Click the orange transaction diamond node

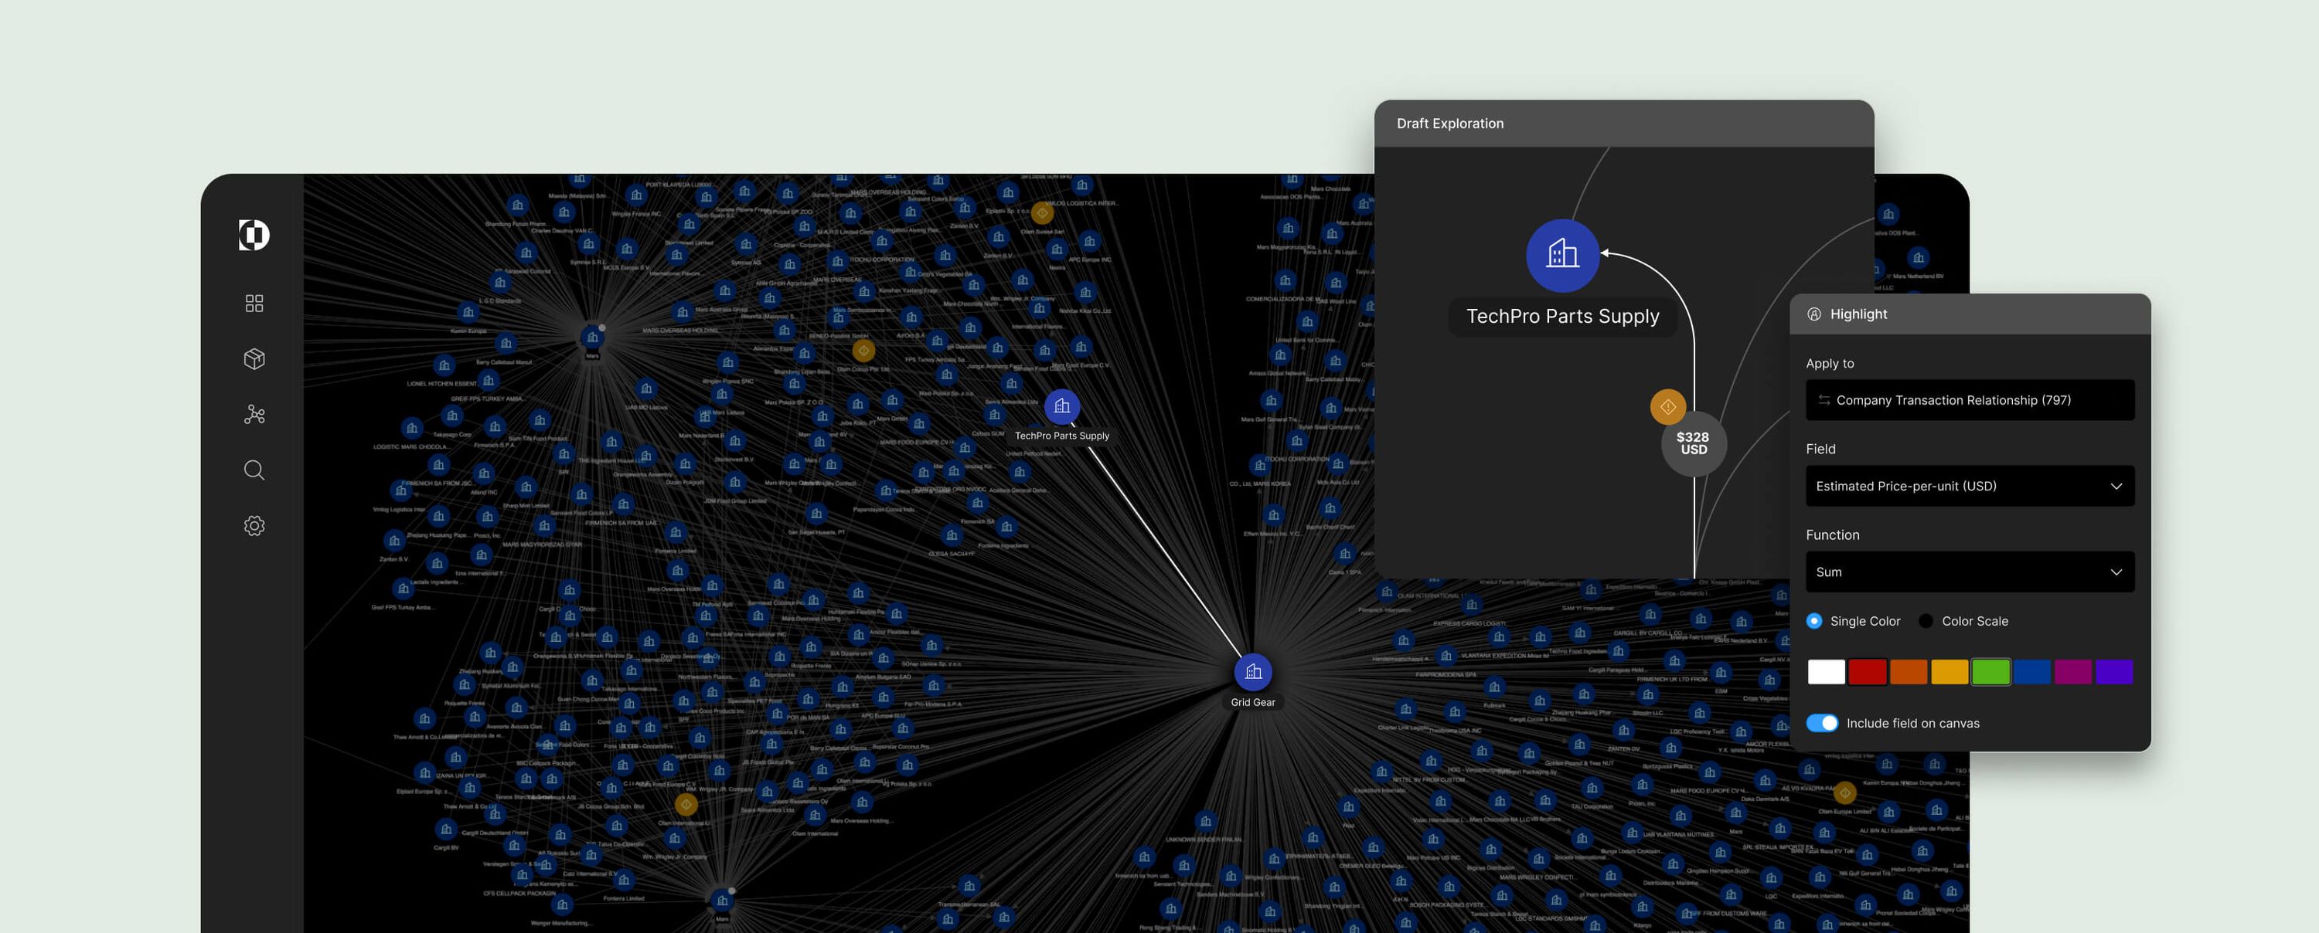pyautogui.click(x=1667, y=407)
